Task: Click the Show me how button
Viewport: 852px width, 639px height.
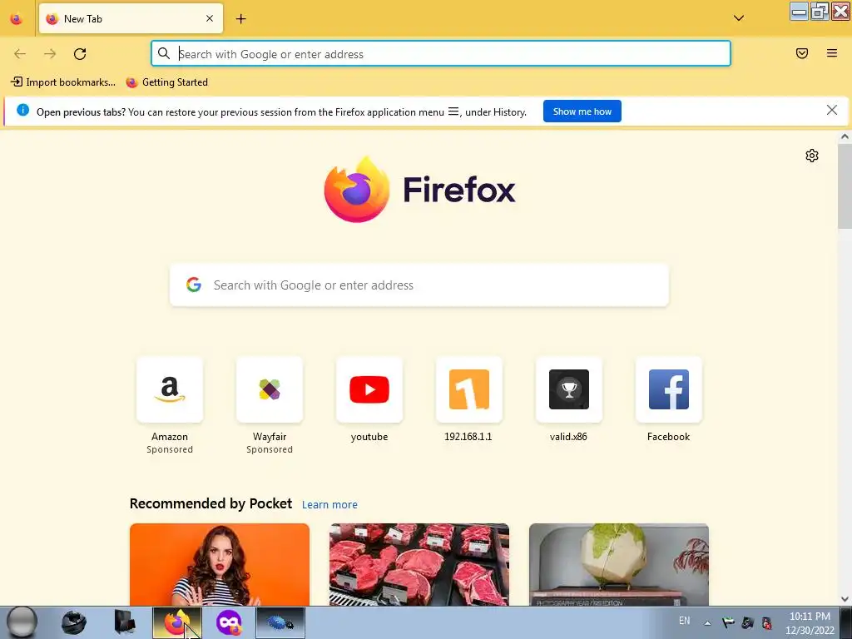Action: pyautogui.click(x=582, y=111)
